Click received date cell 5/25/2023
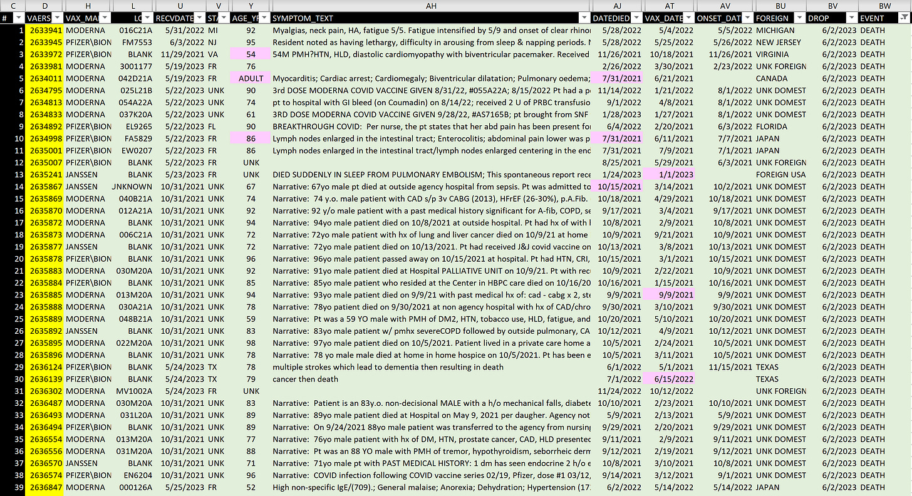Image resolution: width=912 pixels, height=496 pixels. (x=180, y=487)
